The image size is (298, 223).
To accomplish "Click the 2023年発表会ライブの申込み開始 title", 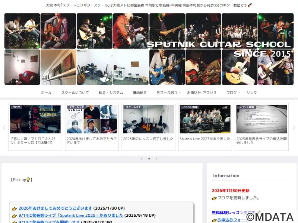I will click(261, 141).
